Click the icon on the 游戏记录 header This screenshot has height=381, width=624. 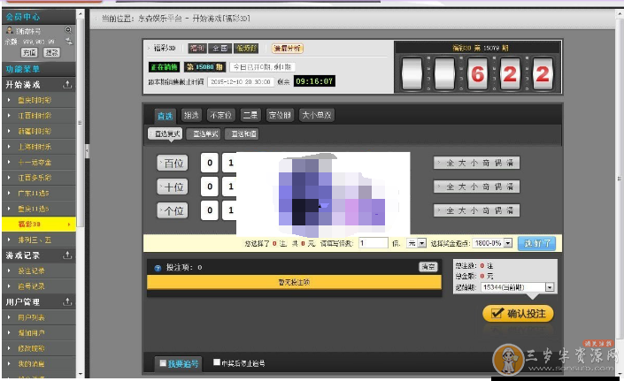[x=68, y=255]
